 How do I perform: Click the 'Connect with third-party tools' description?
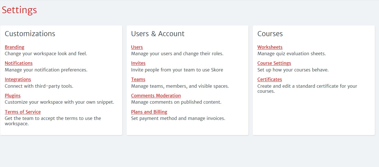point(39,86)
